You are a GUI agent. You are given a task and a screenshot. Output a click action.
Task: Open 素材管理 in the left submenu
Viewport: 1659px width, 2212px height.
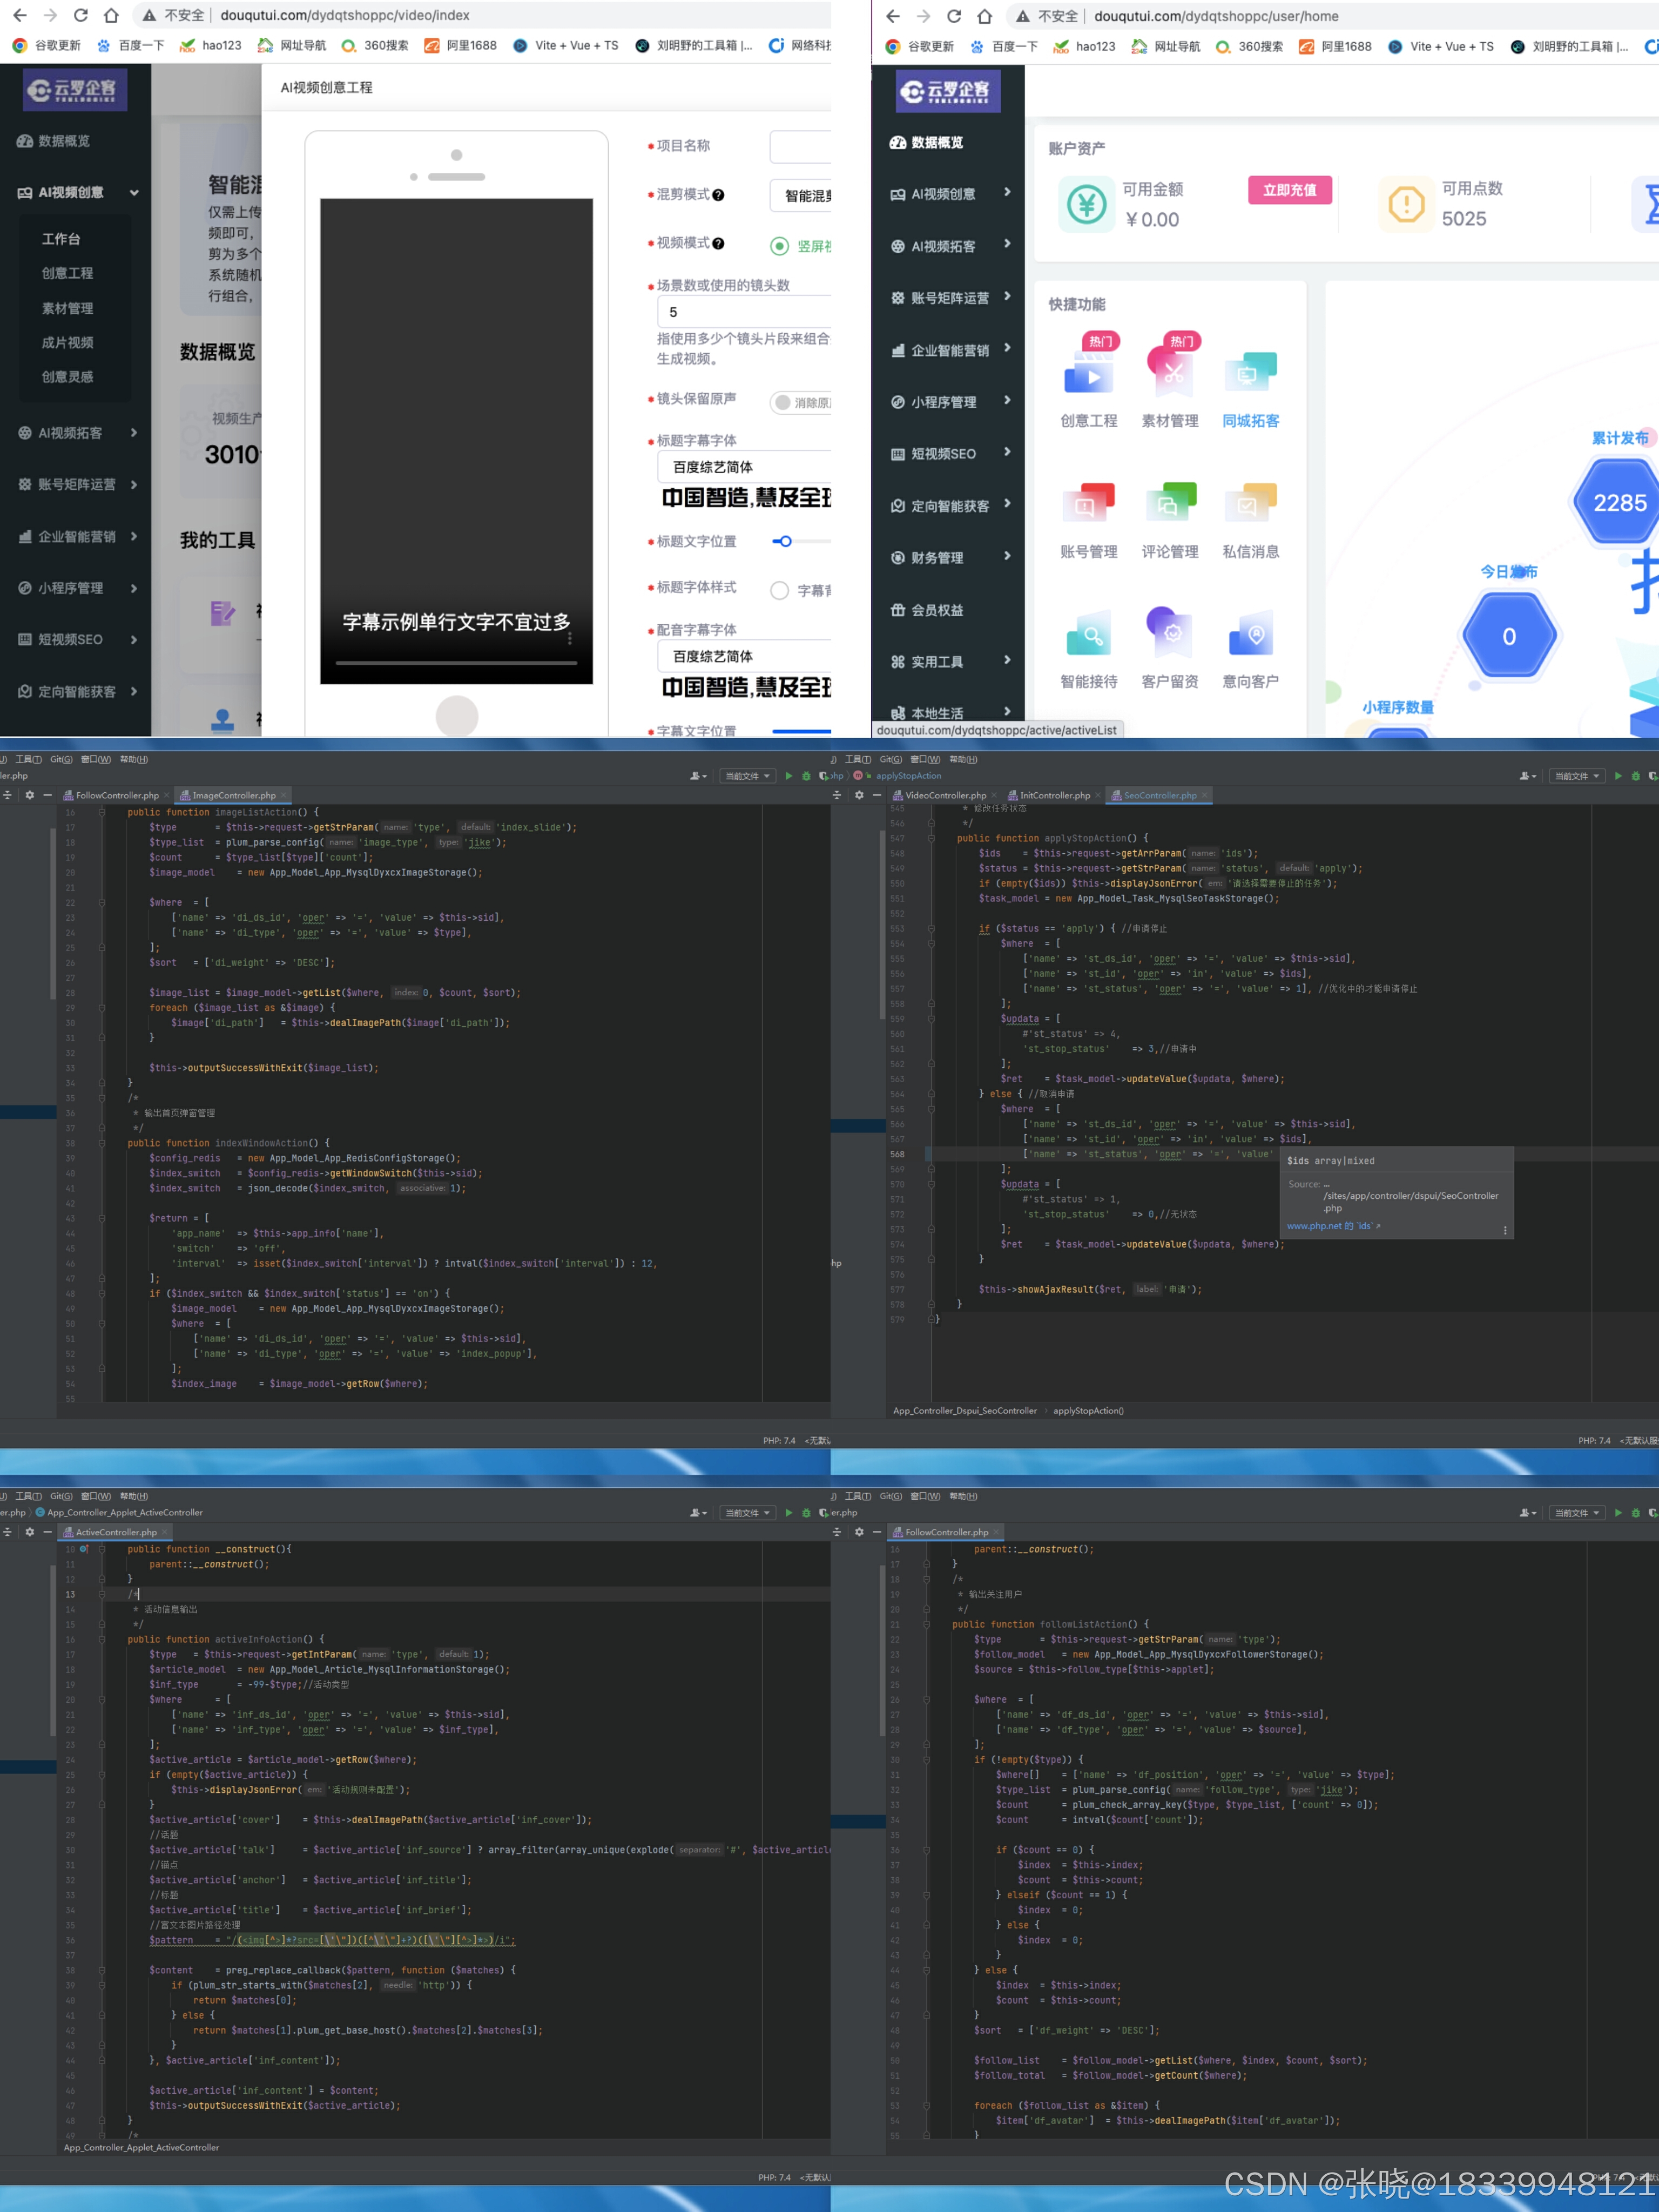coord(67,308)
